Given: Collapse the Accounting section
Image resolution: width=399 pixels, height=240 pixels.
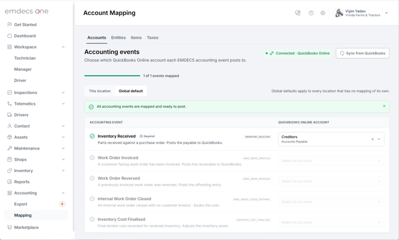Looking at the screenshot, I should 63,193.
